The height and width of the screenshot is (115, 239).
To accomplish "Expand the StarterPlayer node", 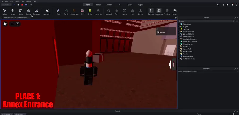I will 179,51.
